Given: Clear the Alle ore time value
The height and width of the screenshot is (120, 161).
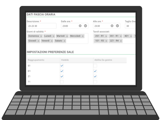Looking at the screenshot, I should coord(112,26).
